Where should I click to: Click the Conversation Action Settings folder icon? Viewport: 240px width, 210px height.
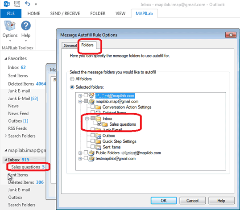(x=98, y=107)
